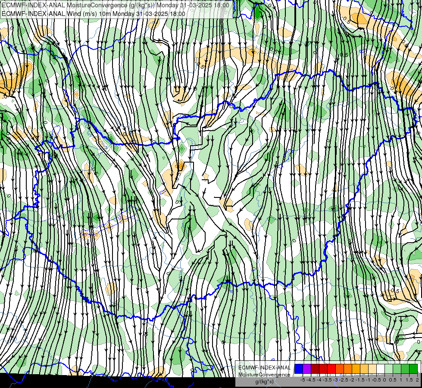This screenshot has height=388, width=422.
Task: Click the MoistureConvergence title line at top
Action: (x=116, y=5)
